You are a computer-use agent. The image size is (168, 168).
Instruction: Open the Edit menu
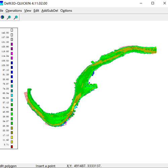click(x=36, y=11)
